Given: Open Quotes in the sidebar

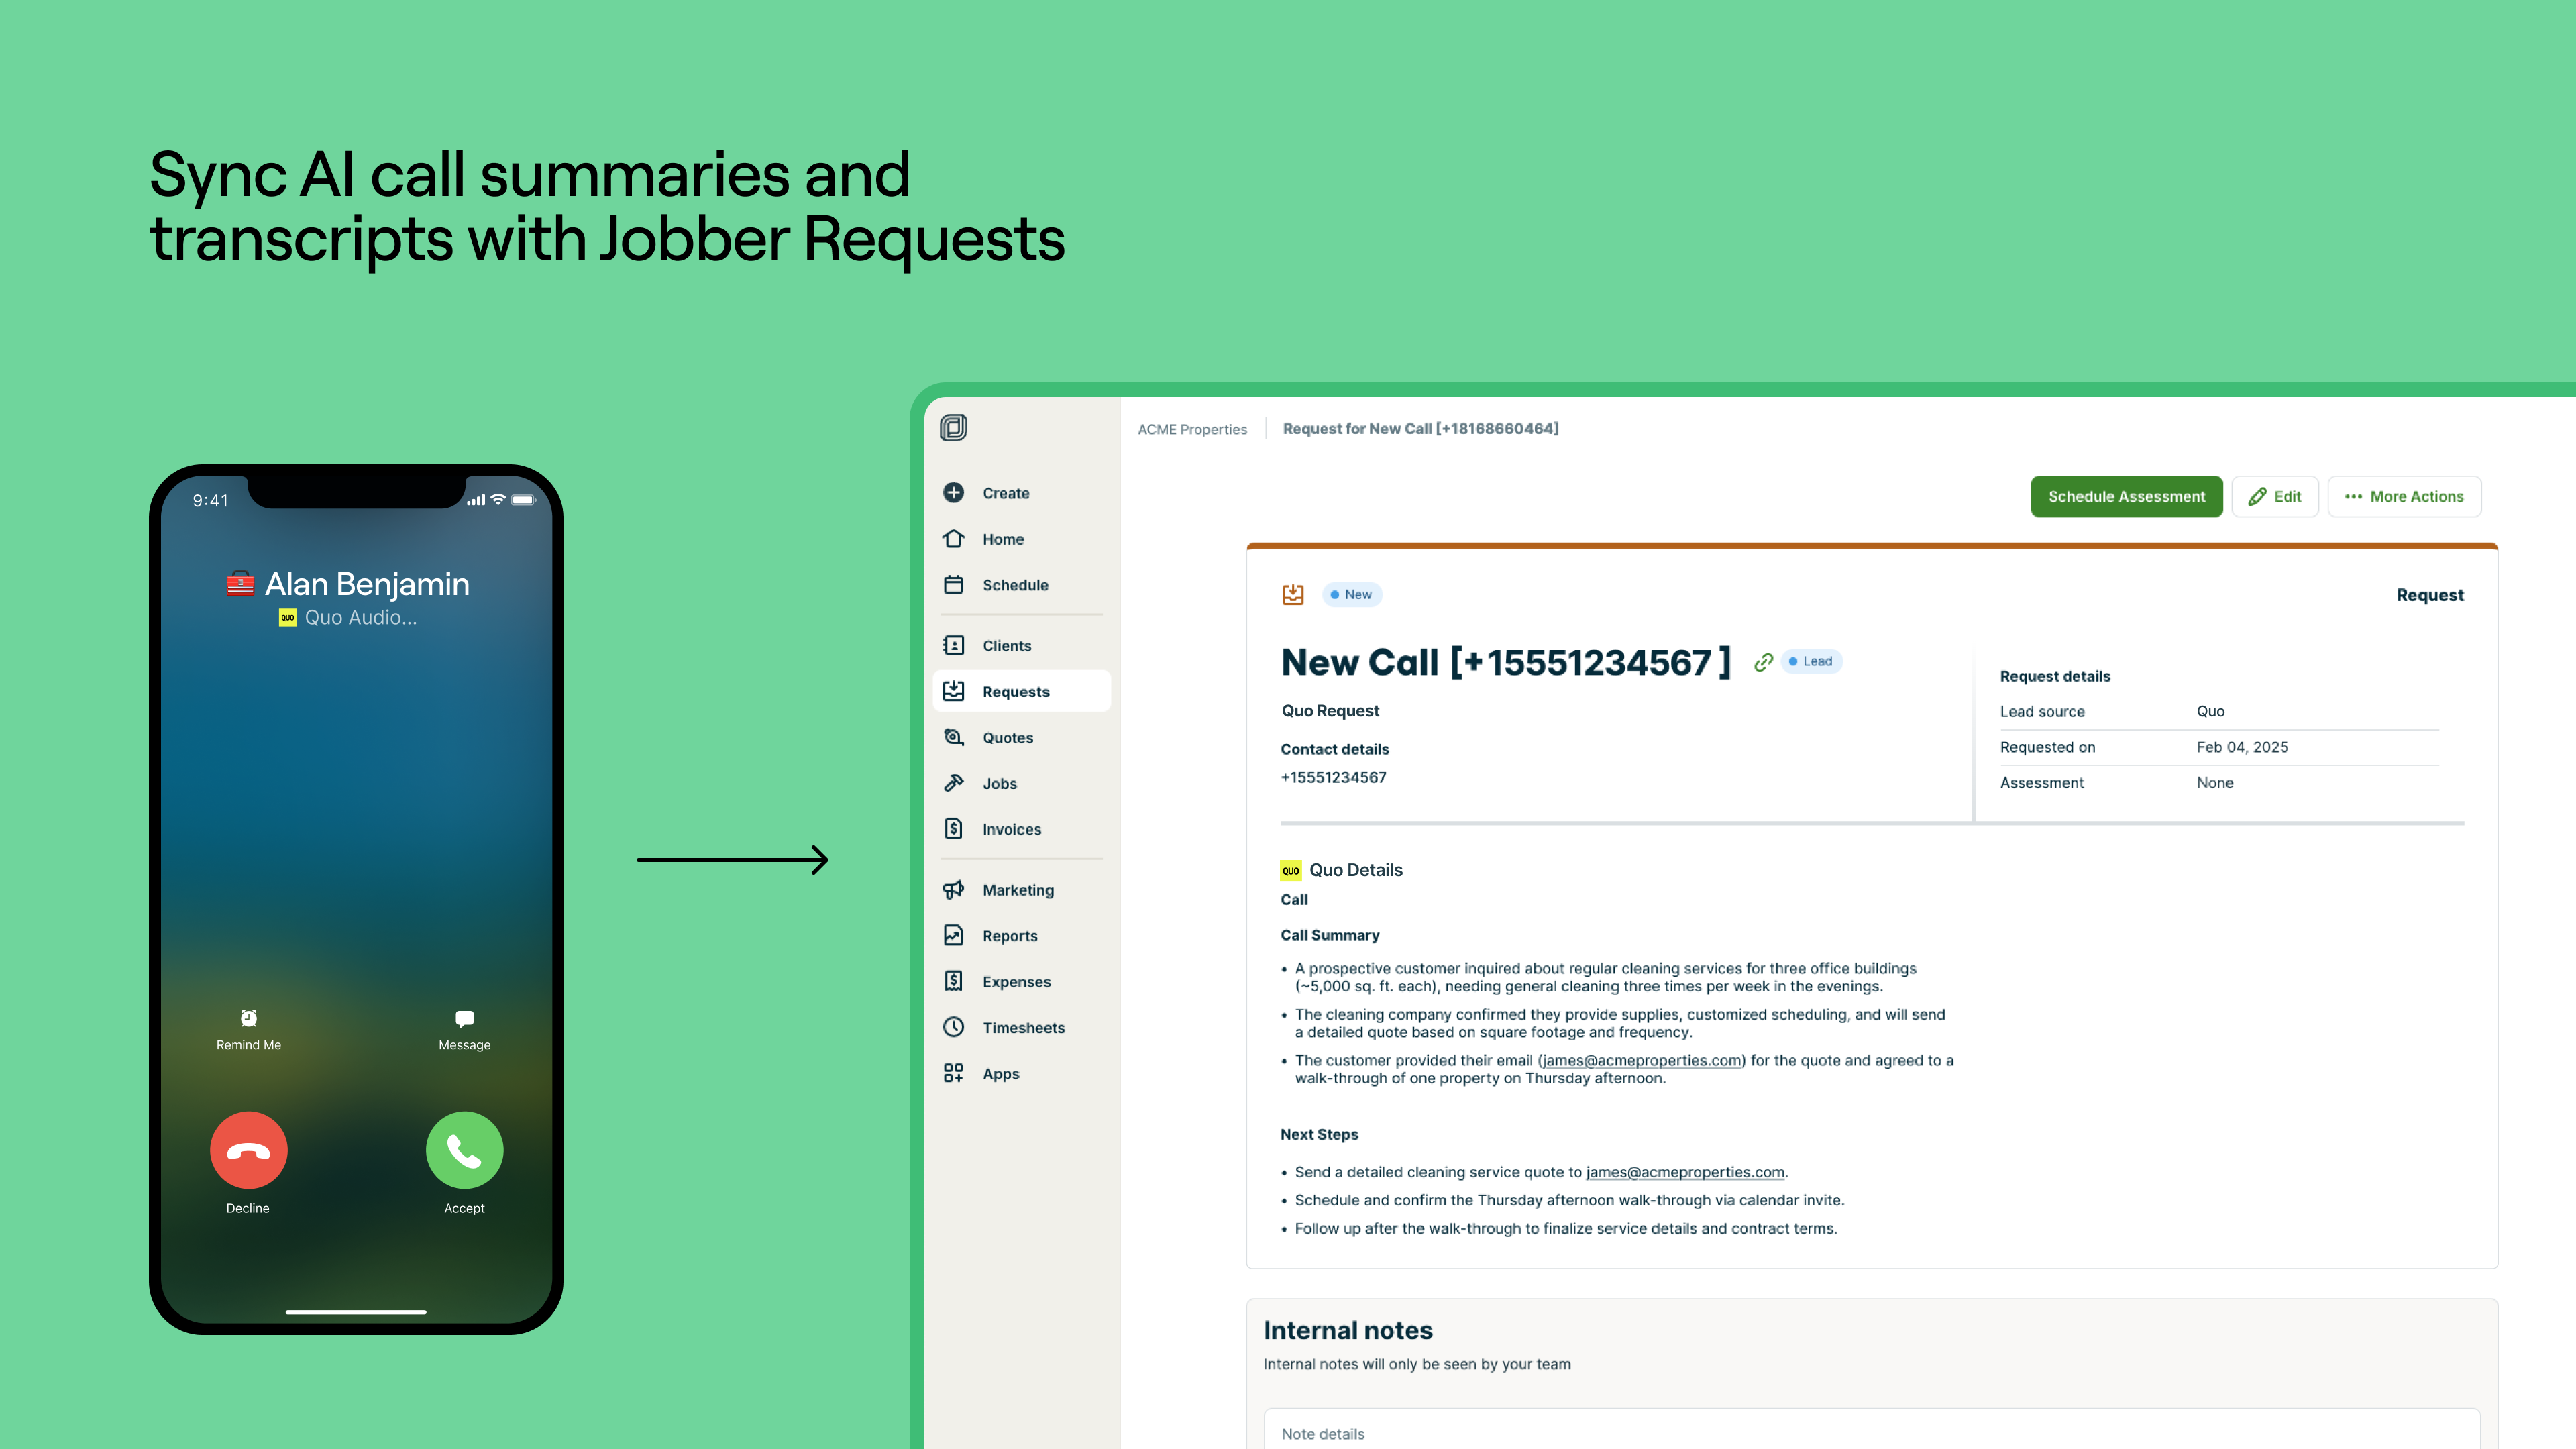Looking at the screenshot, I should click(x=1007, y=738).
